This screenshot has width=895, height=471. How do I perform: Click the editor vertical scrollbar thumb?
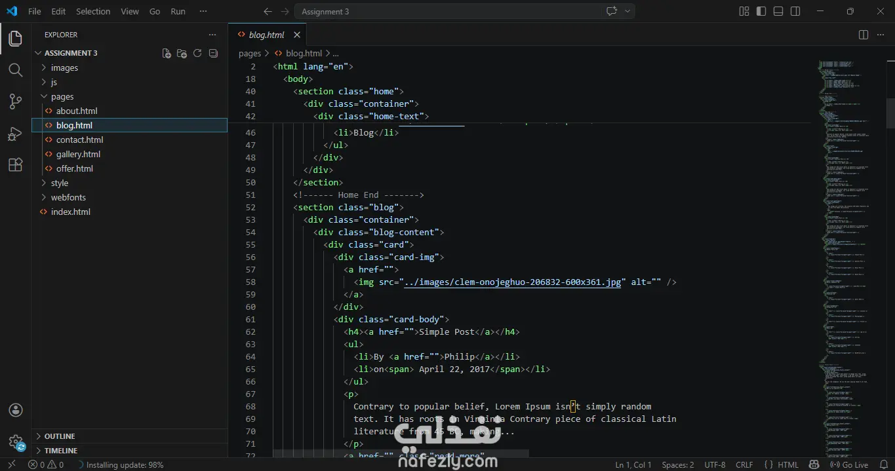point(890,113)
